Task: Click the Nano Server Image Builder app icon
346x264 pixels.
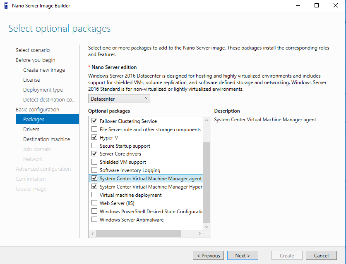Action: pos(6,5)
